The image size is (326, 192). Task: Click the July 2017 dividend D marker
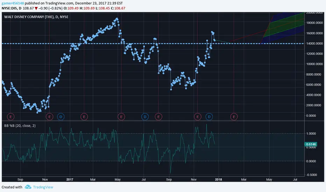145,117
